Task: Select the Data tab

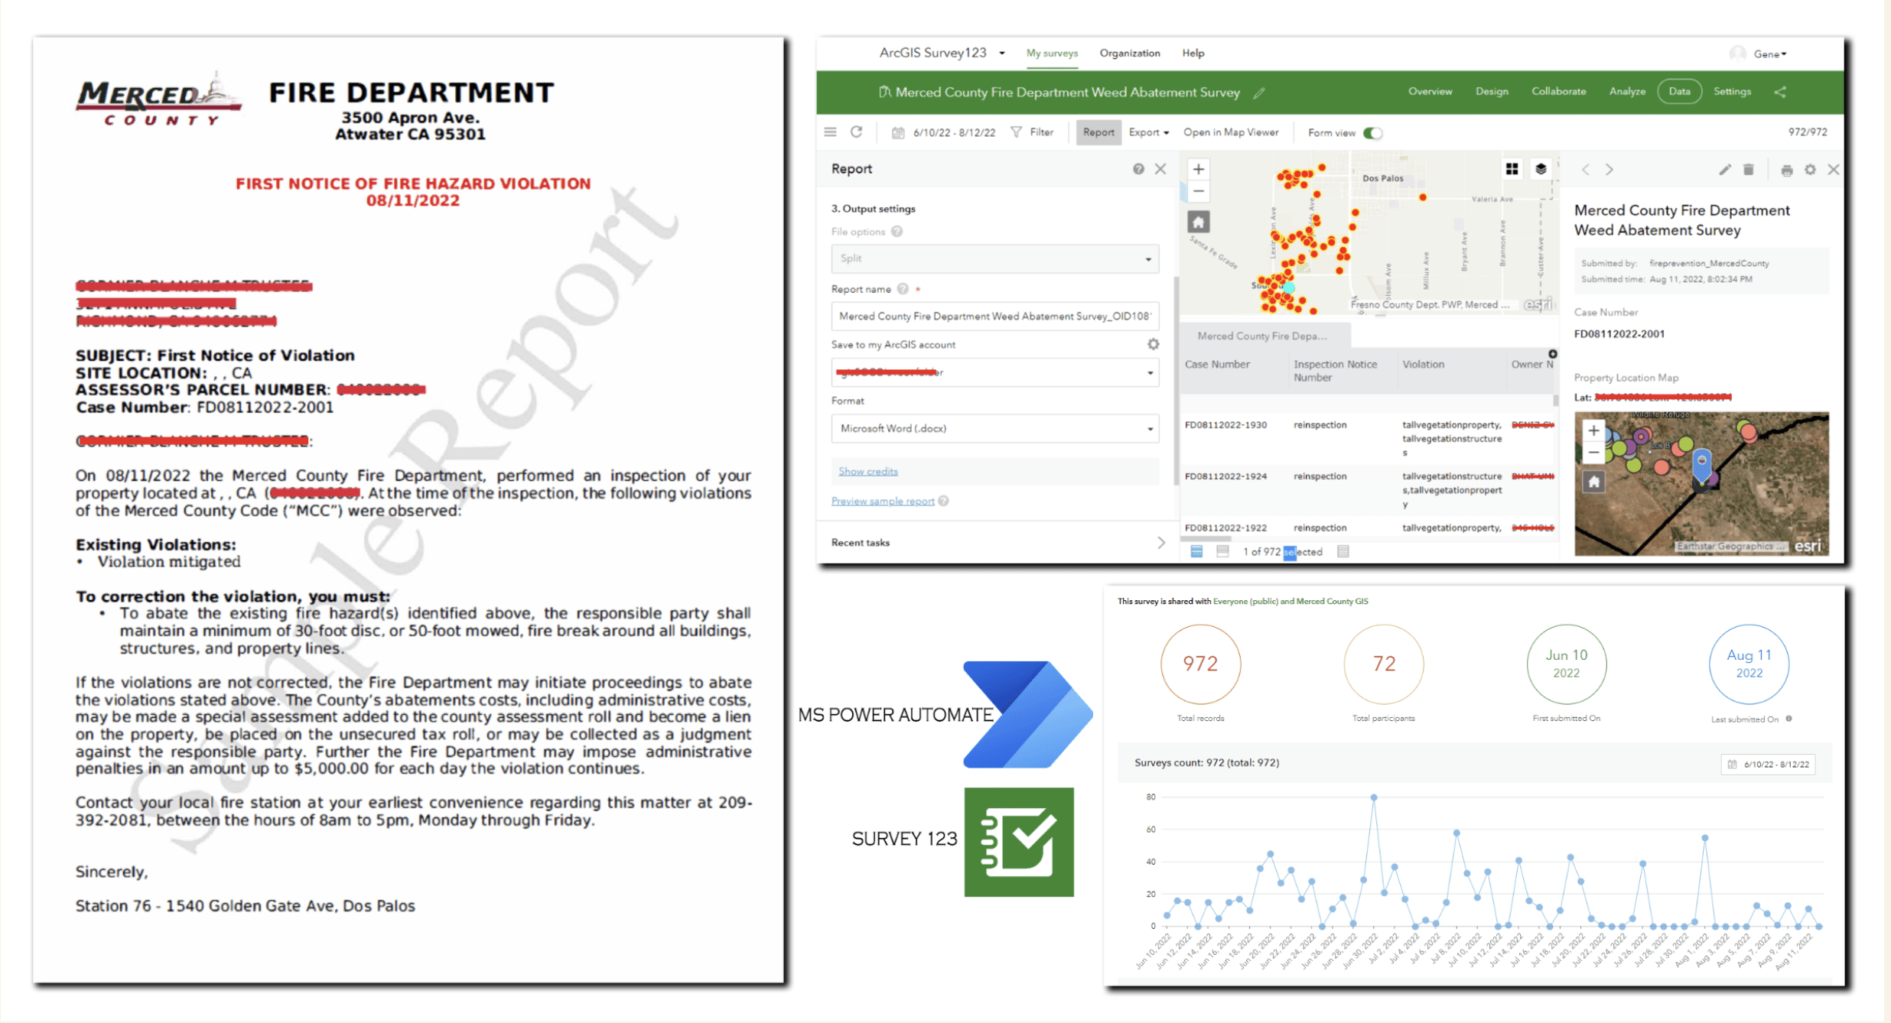Action: tap(1679, 92)
